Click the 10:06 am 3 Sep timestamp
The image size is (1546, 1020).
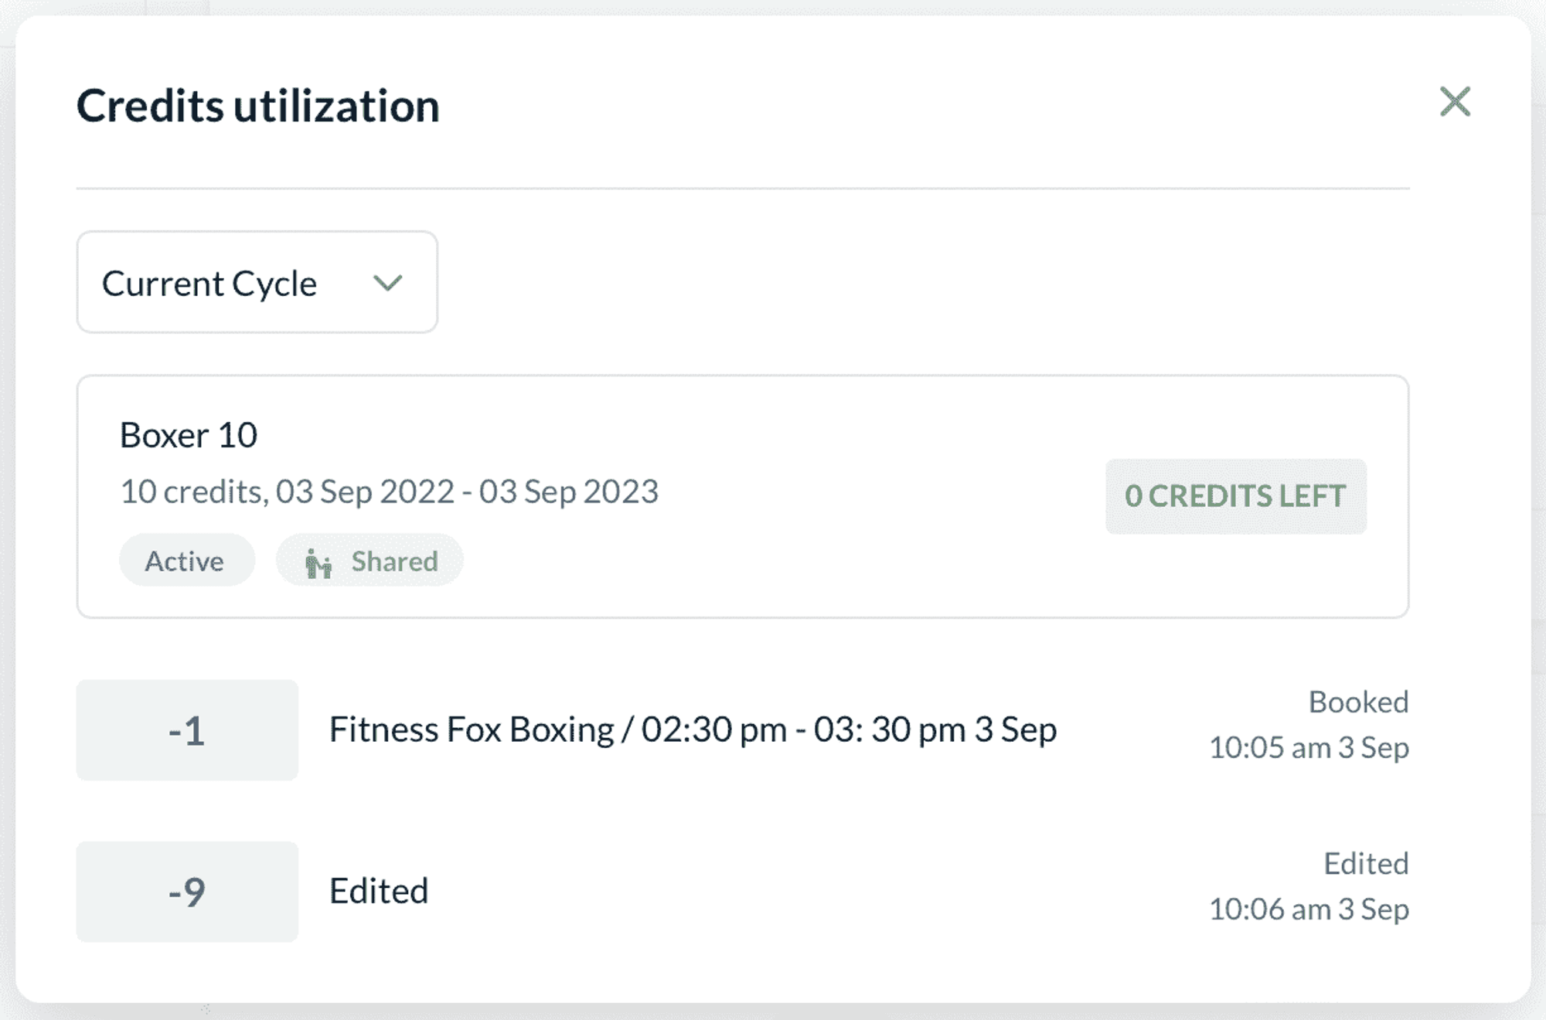click(x=1309, y=909)
